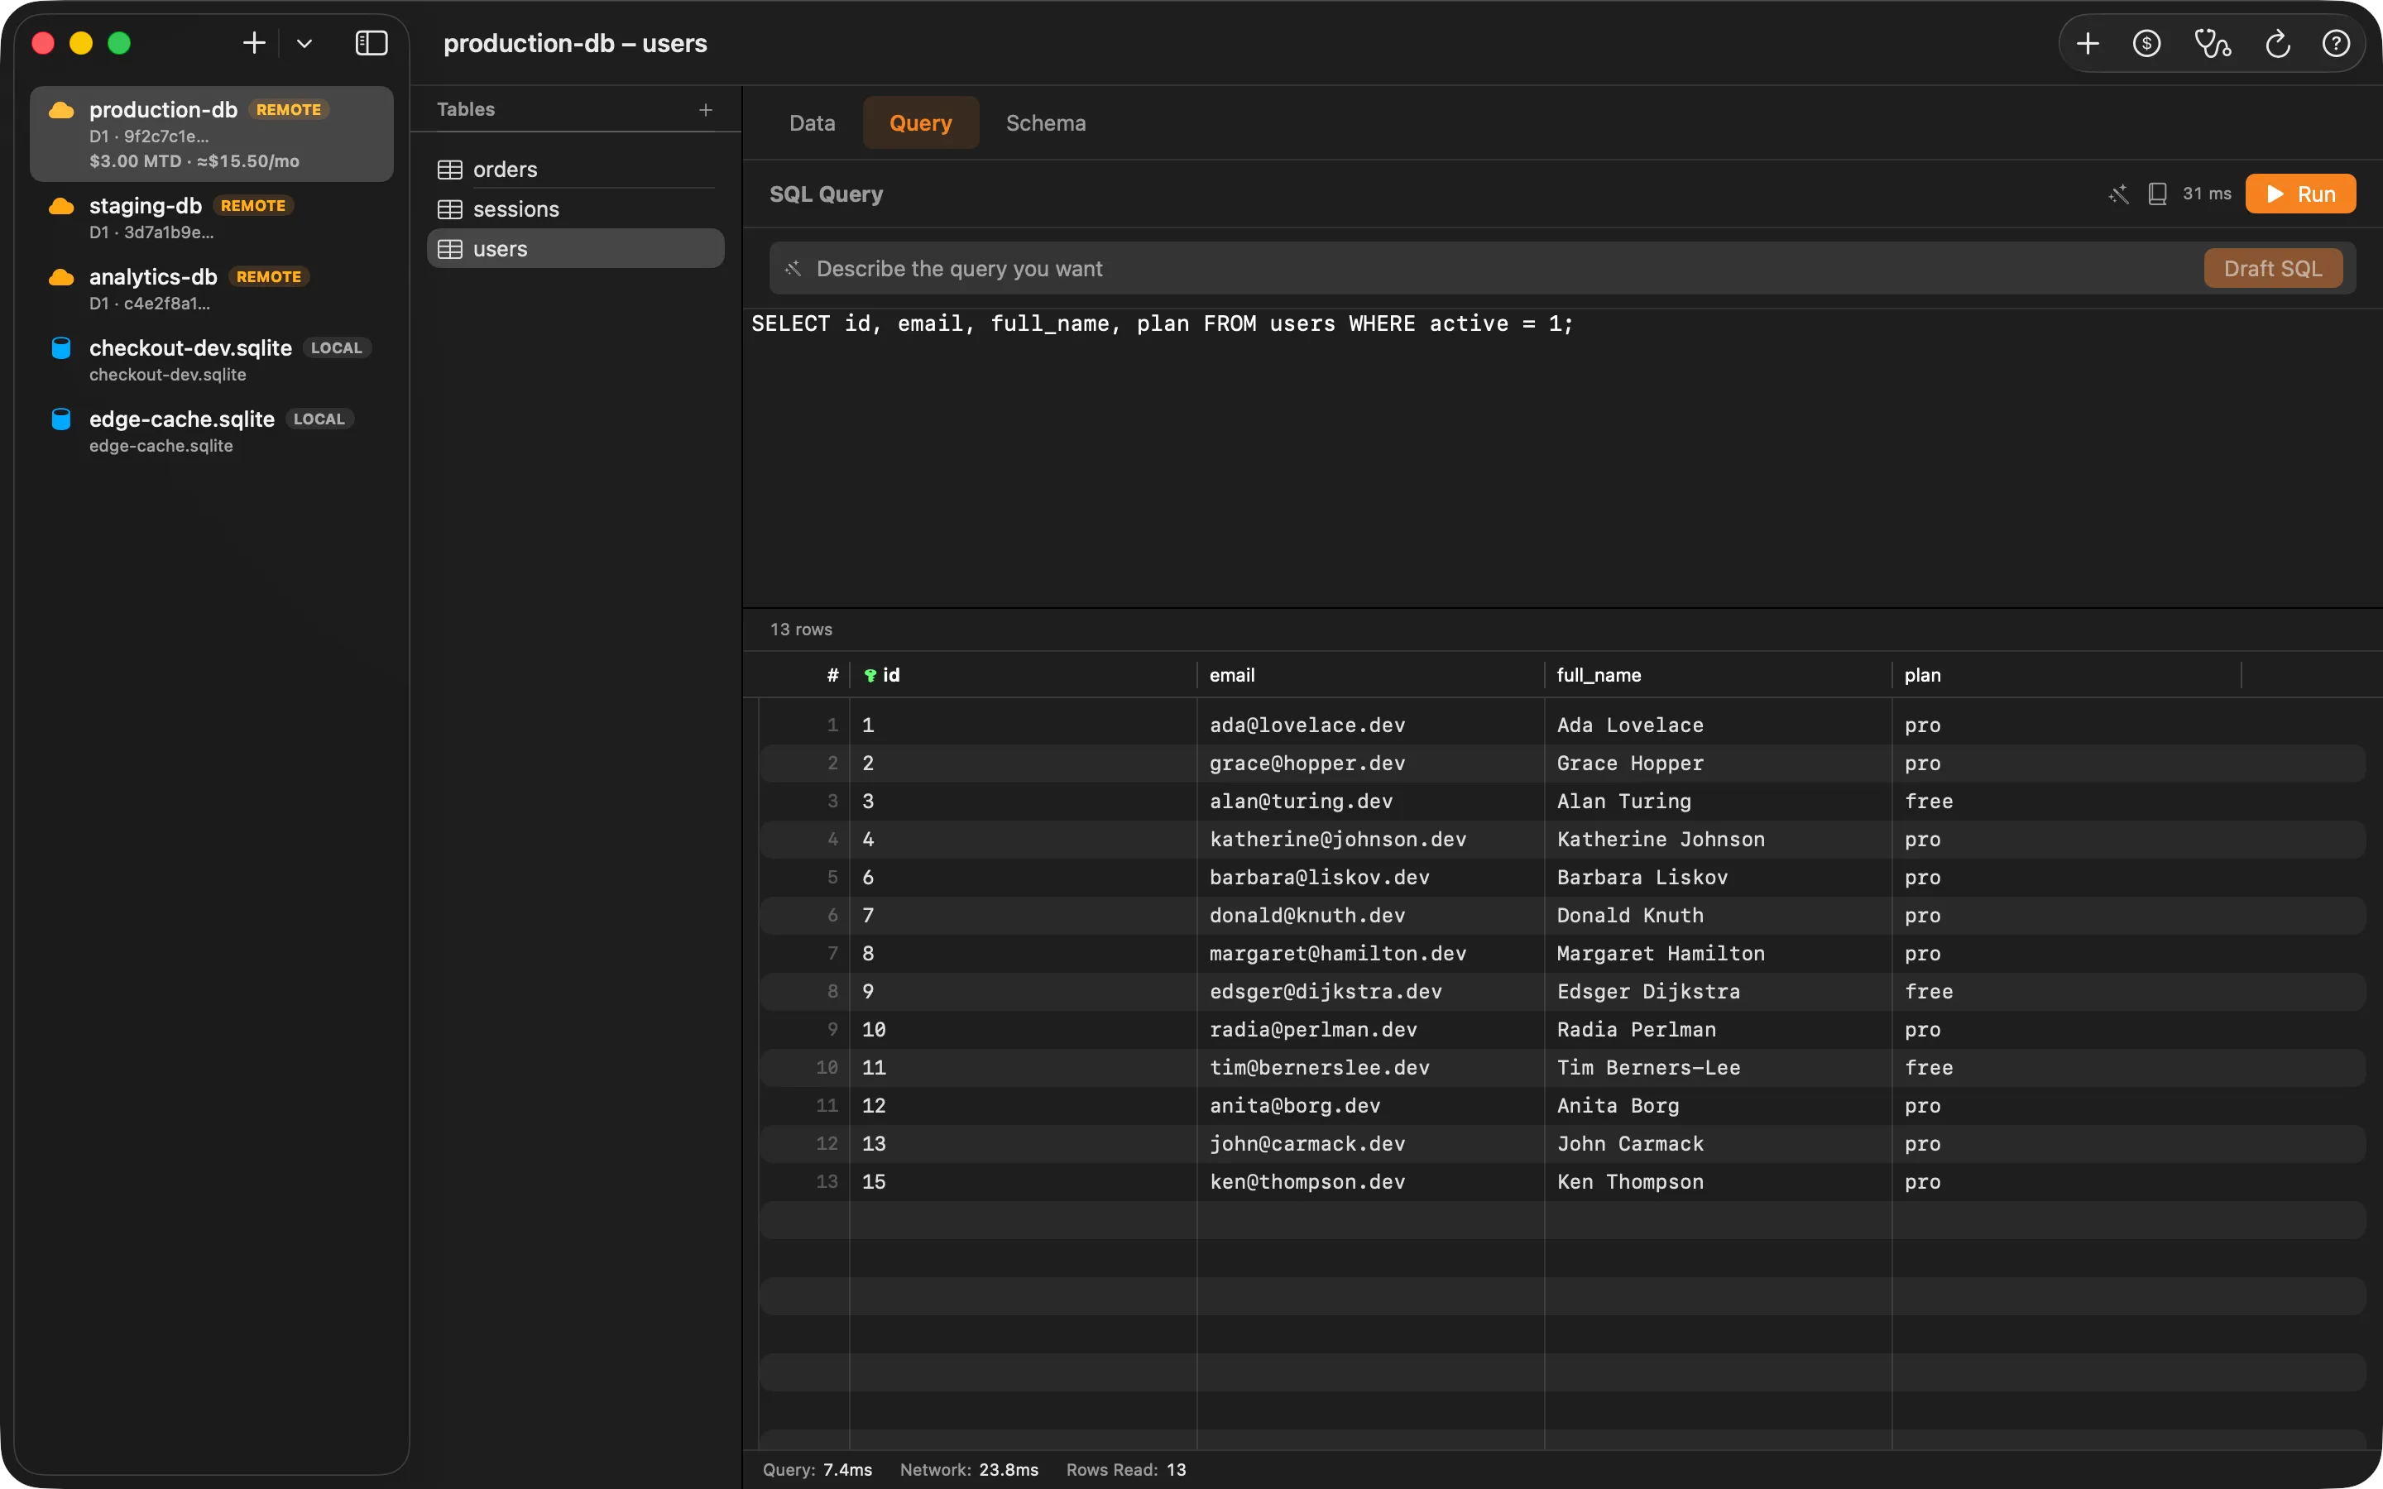Click the staging-db cloud icon

pyautogui.click(x=61, y=206)
